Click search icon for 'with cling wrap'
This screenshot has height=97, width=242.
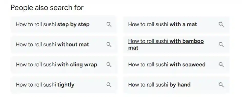pos(109,65)
